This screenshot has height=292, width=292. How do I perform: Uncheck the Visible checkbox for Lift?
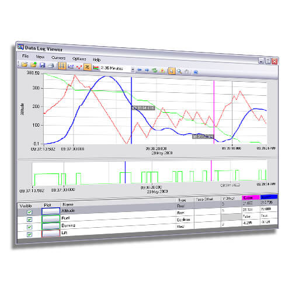29,235
